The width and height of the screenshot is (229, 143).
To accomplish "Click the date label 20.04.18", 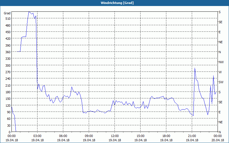I will (x=218, y=140).
